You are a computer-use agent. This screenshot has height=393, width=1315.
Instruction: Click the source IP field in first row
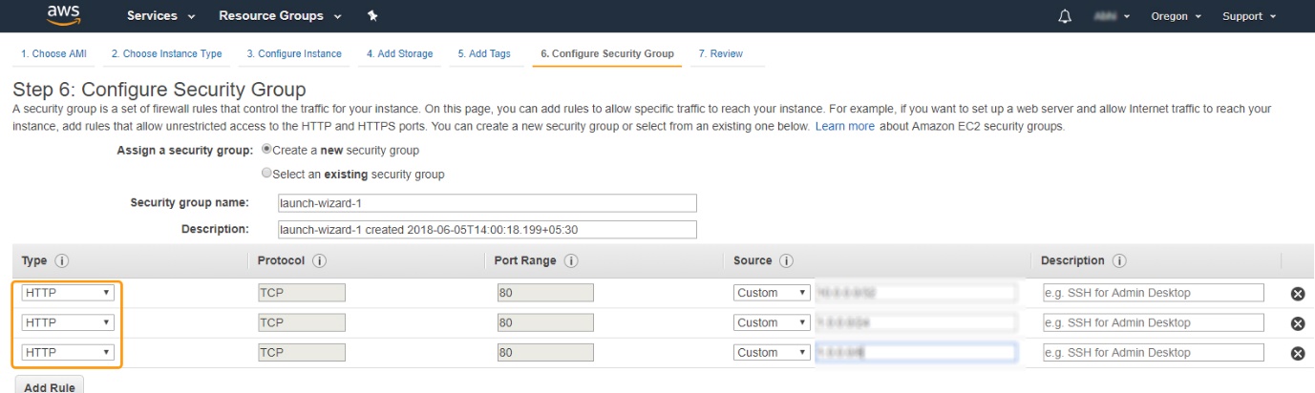click(914, 293)
